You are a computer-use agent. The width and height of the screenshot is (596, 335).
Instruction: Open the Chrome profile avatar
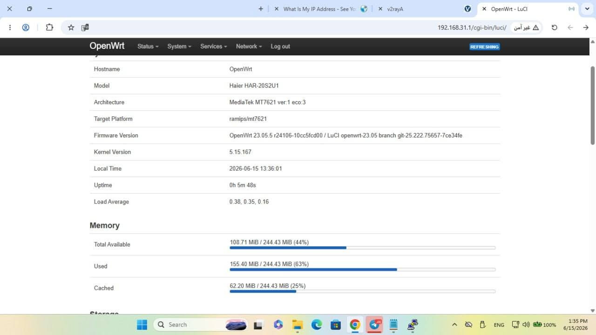point(26,27)
